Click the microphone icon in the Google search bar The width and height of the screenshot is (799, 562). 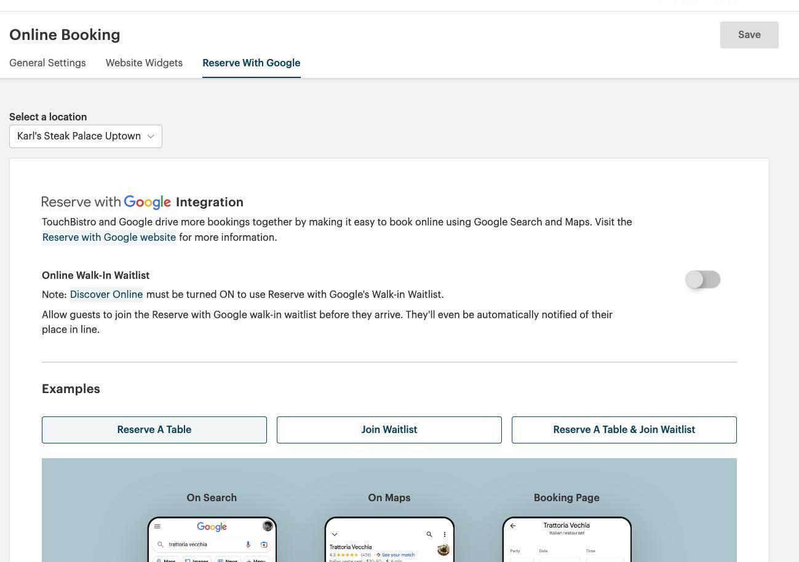(x=247, y=544)
